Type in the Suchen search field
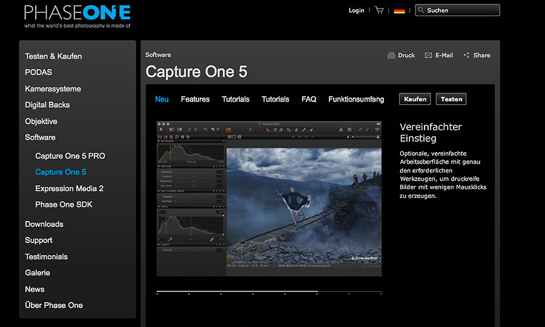 coord(461,10)
